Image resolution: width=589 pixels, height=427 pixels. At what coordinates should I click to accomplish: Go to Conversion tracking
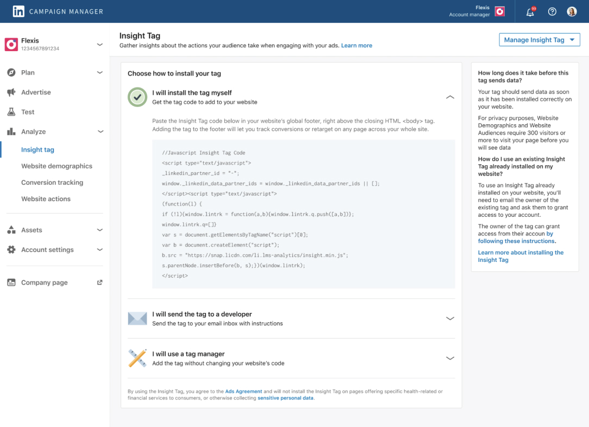tap(52, 183)
